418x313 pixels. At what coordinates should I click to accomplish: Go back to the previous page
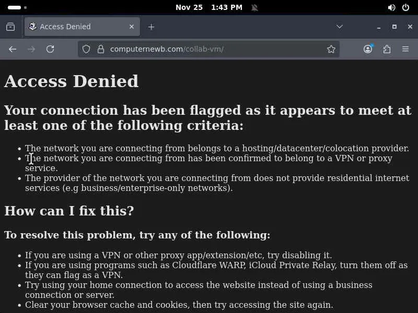13,49
